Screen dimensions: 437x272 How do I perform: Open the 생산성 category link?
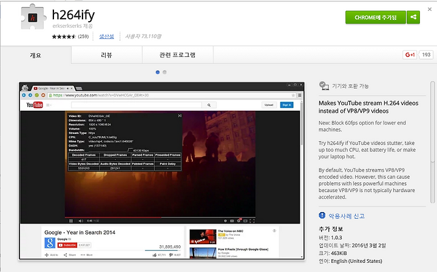pos(106,36)
